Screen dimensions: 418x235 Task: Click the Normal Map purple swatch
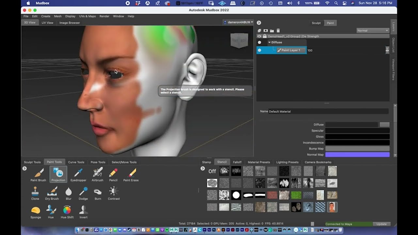pyautogui.click(x=357, y=155)
